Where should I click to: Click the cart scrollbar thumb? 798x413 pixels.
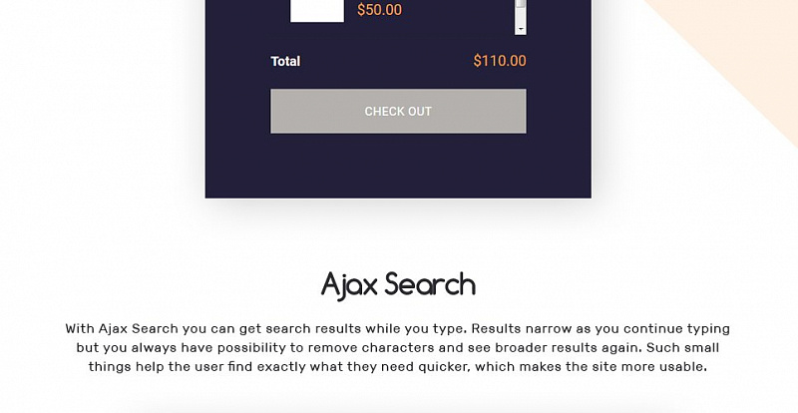coord(520,4)
